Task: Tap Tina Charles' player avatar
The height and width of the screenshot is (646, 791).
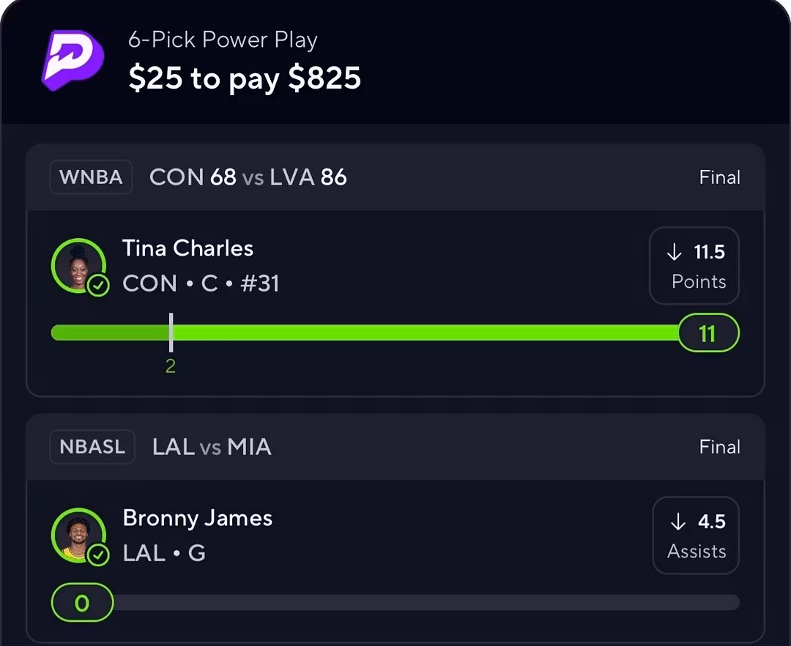Action: click(78, 266)
